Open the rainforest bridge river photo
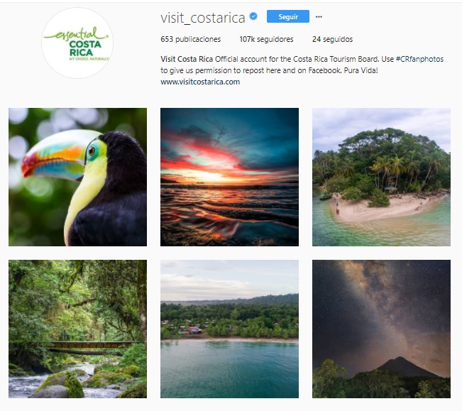462x411 pixels. (x=77, y=329)
